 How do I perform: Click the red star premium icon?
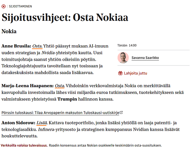3,6
